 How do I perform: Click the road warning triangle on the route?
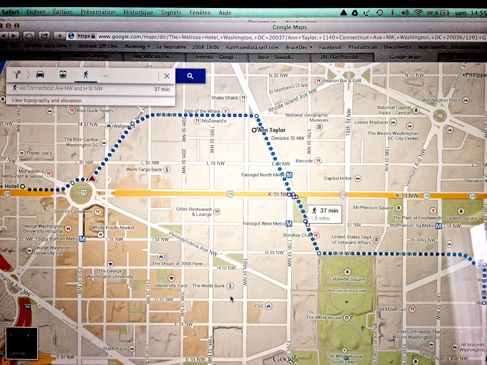coord(92,178)
